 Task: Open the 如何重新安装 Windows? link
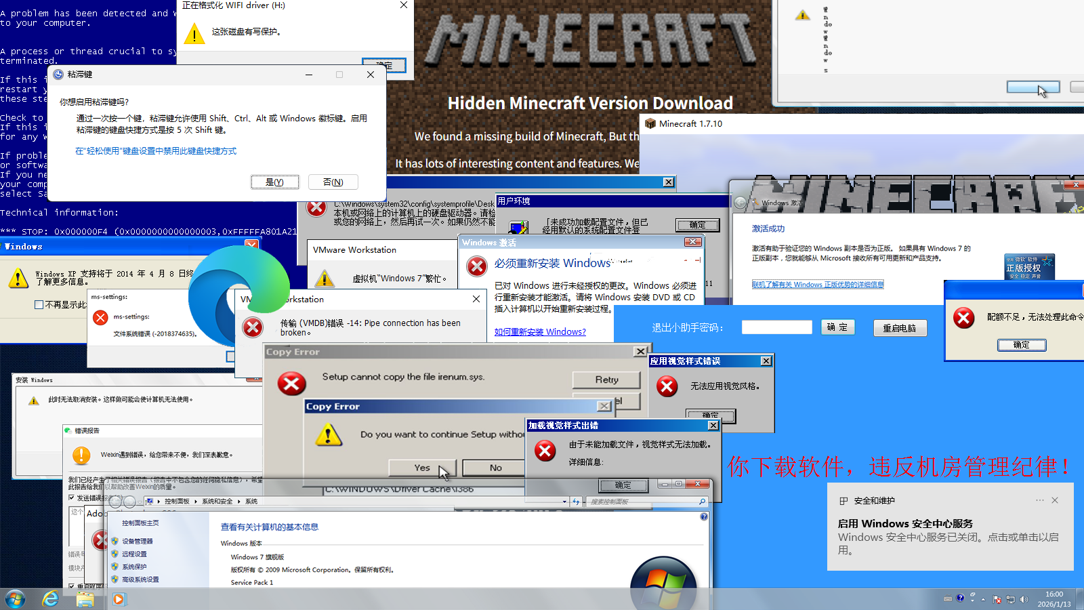[x=540, y=331]
